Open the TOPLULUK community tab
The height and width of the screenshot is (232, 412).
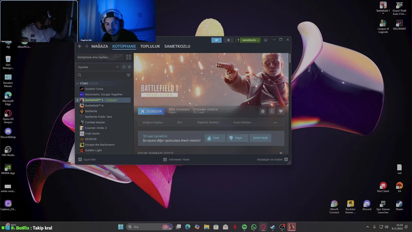click(x=150, y=46)
